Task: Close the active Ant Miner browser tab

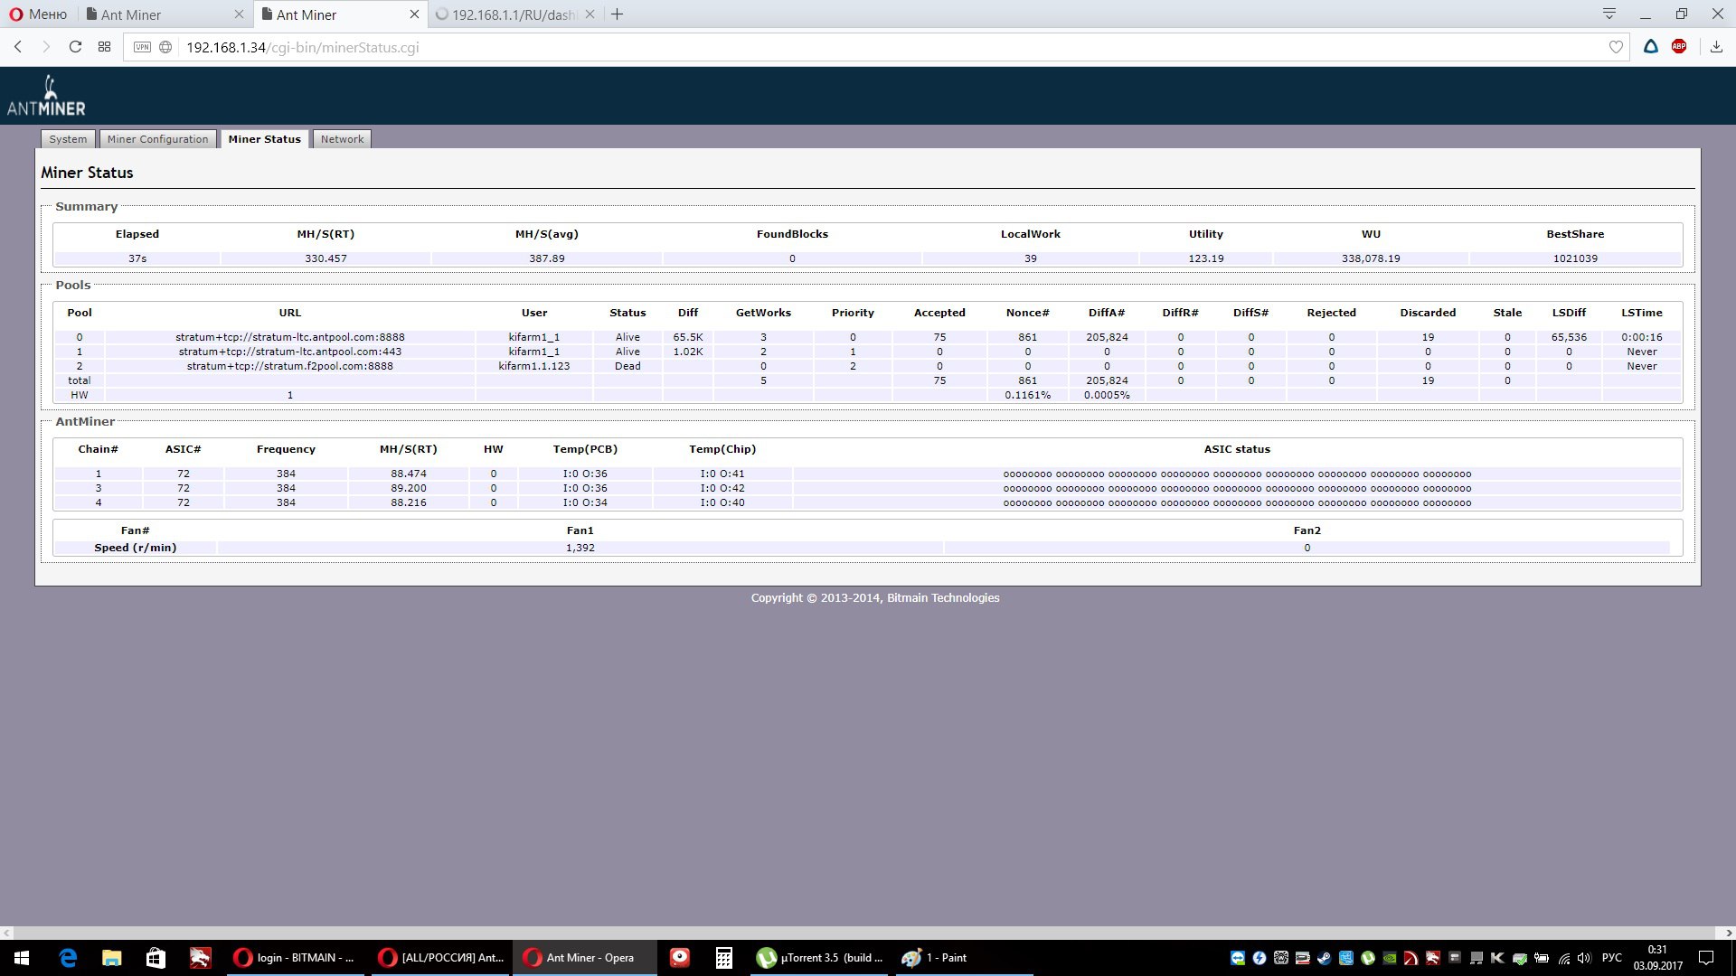Action: [x=414, y=14]
